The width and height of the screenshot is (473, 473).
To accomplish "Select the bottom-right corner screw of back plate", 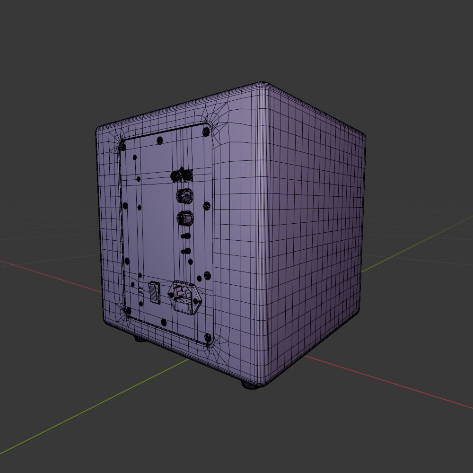I will pos(208,337).
